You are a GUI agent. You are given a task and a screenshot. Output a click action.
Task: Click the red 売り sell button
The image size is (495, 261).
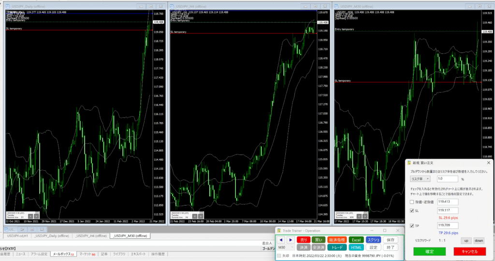pyautogui.click(x=304, y=240)
